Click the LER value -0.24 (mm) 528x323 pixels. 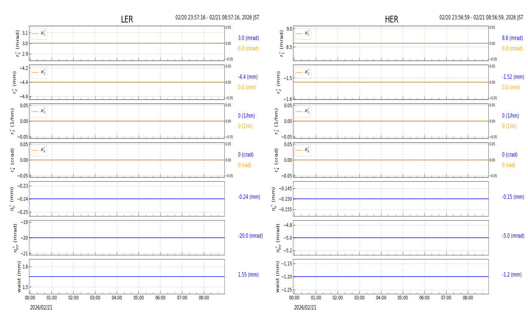249,197
